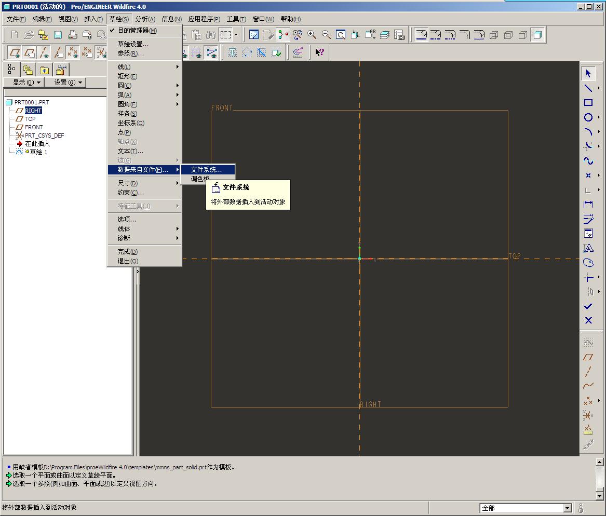
Task: Select 草绘 1 in the model tree
Action: [x=38, y=152]
